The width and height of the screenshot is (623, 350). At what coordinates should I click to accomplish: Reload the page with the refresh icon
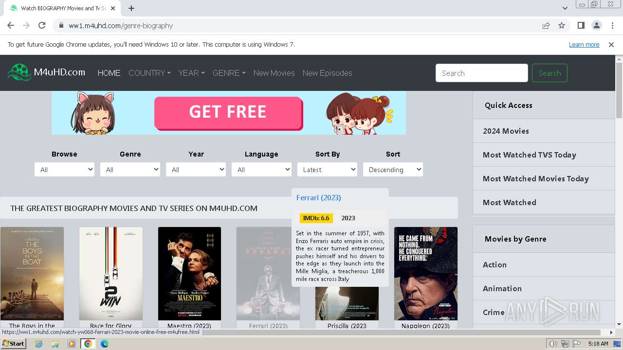pos(42,25)
